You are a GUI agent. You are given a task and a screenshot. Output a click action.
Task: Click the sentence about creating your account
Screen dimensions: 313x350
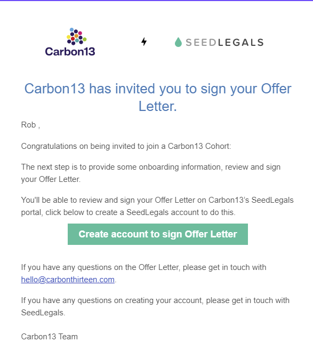coord(155,306)
